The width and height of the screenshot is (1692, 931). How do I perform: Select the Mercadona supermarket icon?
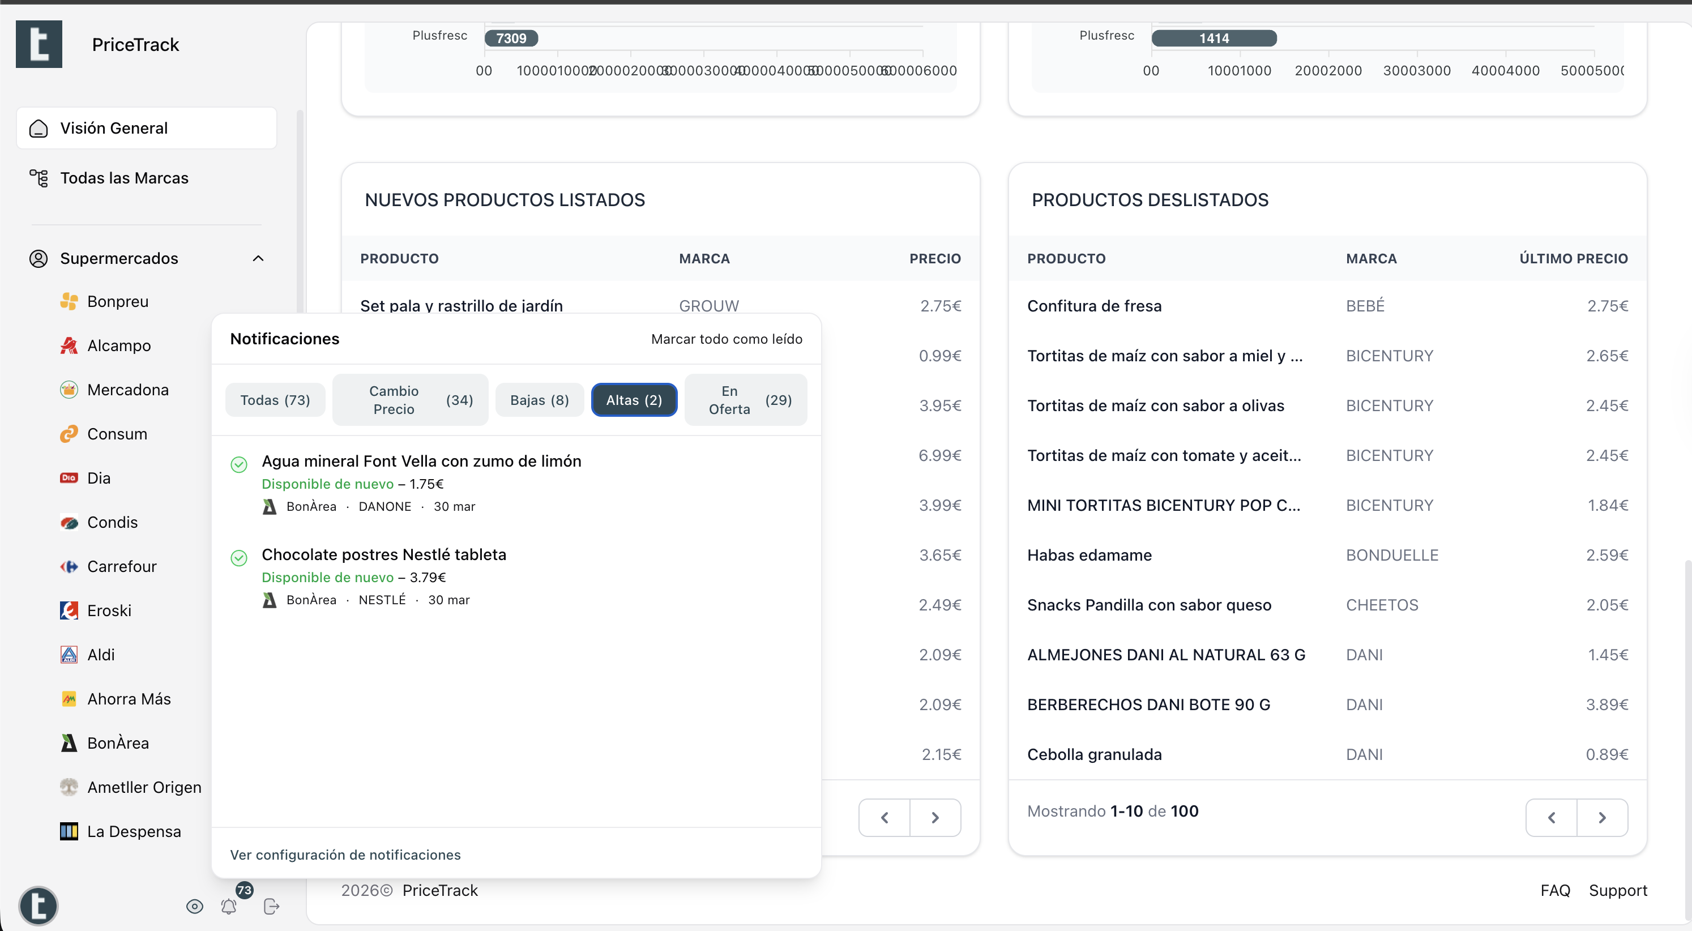(69, 390)
